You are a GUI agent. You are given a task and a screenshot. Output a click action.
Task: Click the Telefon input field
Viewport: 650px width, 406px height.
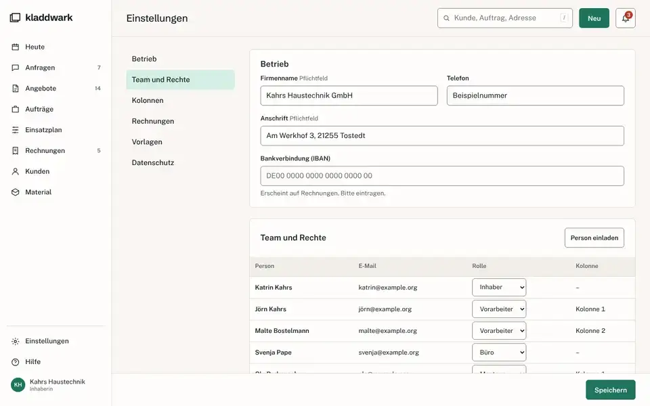(x=535, y=95)
